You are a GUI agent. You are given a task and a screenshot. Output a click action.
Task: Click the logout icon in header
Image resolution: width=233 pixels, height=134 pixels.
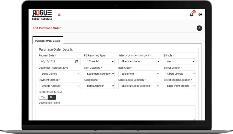coord(200,15)
